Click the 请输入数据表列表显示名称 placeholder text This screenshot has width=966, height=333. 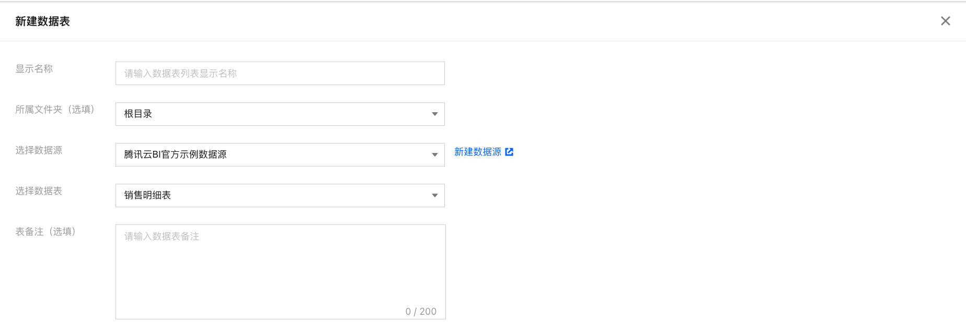click(180, 74)
